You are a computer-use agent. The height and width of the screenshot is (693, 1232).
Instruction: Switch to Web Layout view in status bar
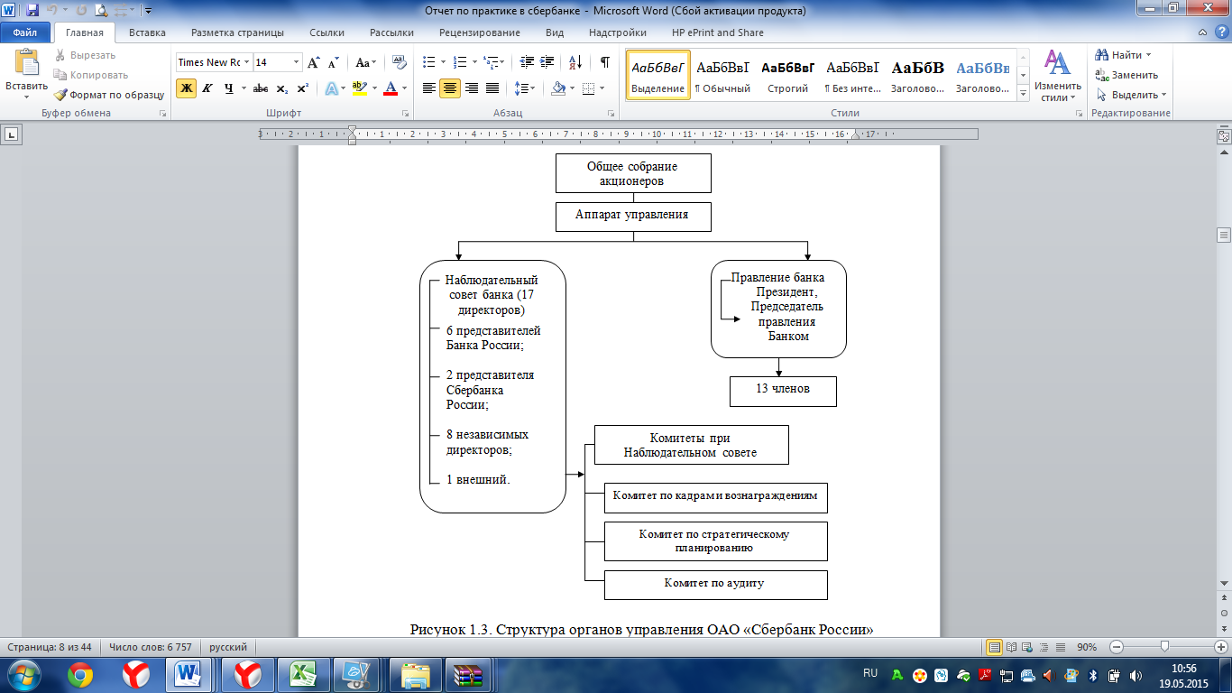(x=1028, y=647)
